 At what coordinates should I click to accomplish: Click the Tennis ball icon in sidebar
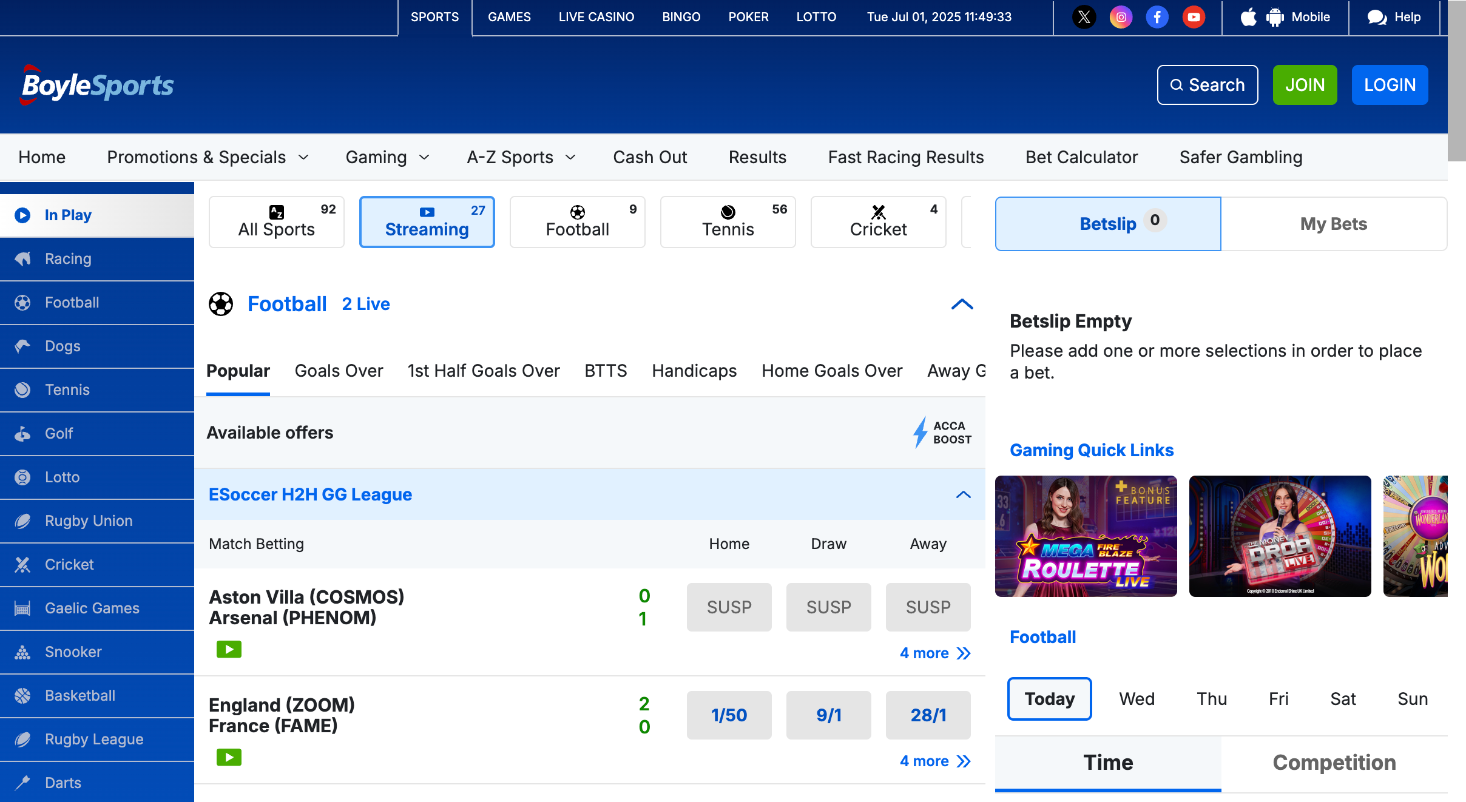pos(22,390)
